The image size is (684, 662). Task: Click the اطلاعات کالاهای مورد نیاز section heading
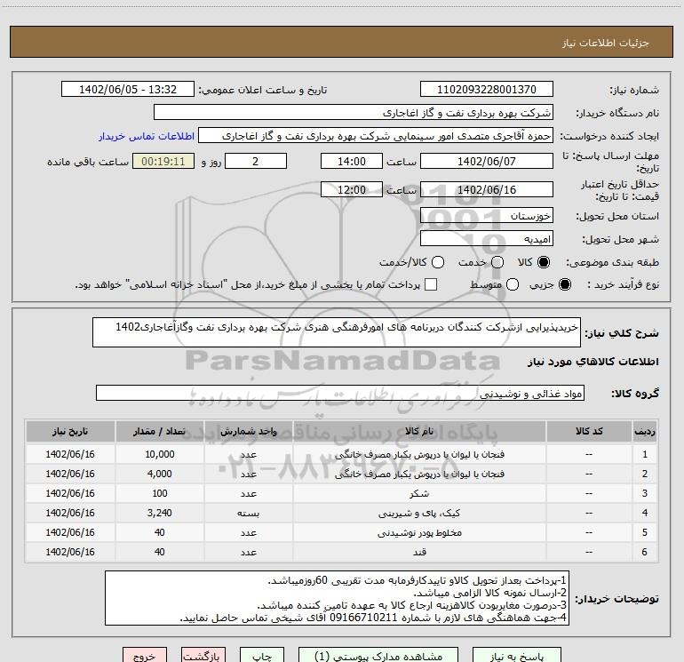point(593,362)
